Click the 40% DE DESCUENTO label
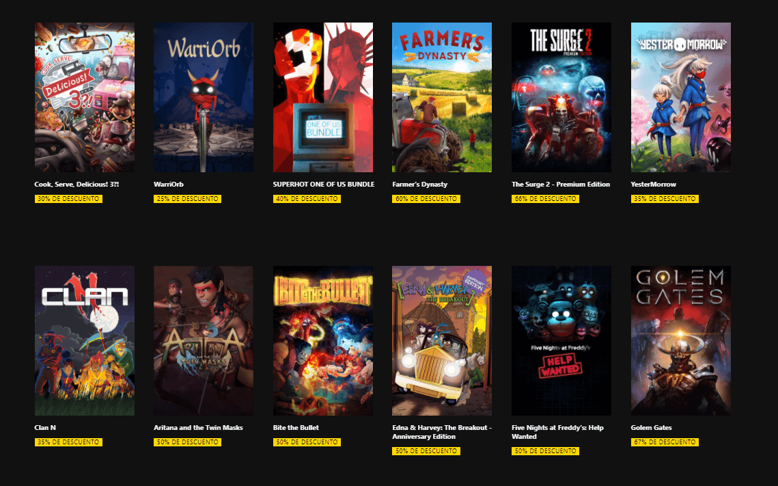 coord(307,199)
